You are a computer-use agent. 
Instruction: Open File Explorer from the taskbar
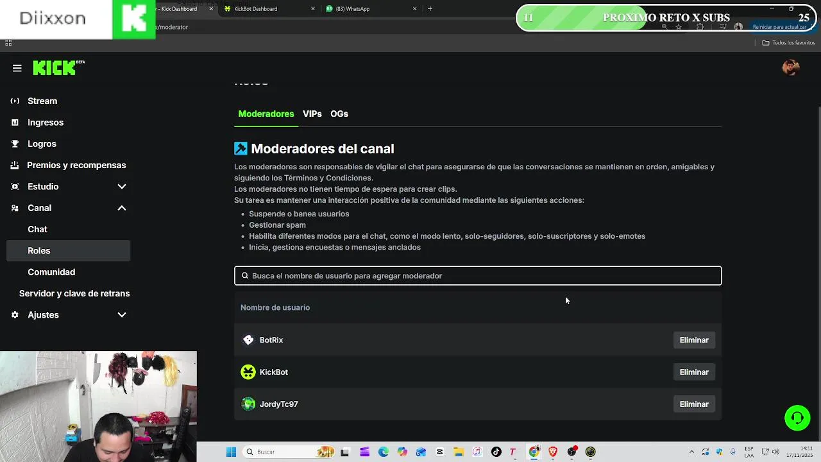(x=459, y=452)
